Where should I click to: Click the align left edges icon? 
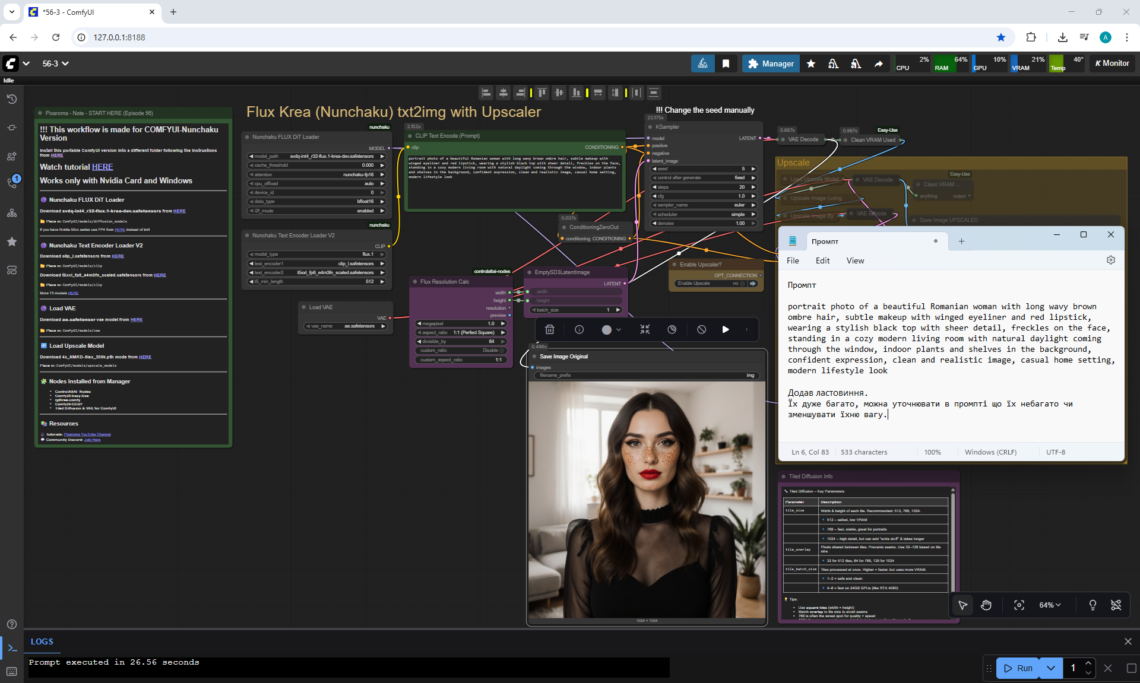point(486,93)
